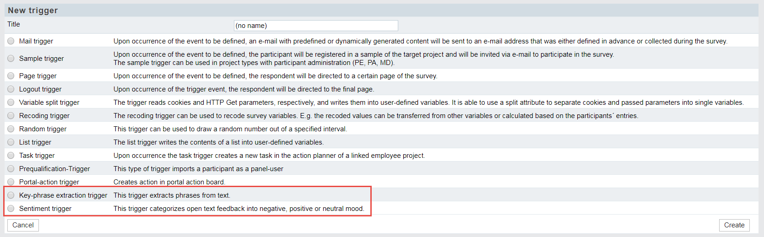This screenshot has width=764, height=237.
Task: Click the Mail trigger label text
Action: (x=36, y=41)
